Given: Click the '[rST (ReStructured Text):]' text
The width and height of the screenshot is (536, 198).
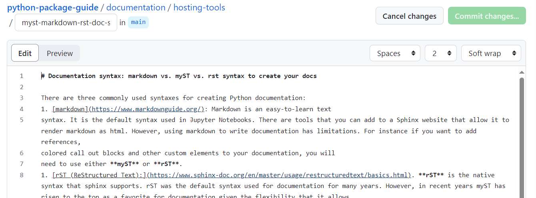Looking at the screenshot, I should tap(99, 175).
